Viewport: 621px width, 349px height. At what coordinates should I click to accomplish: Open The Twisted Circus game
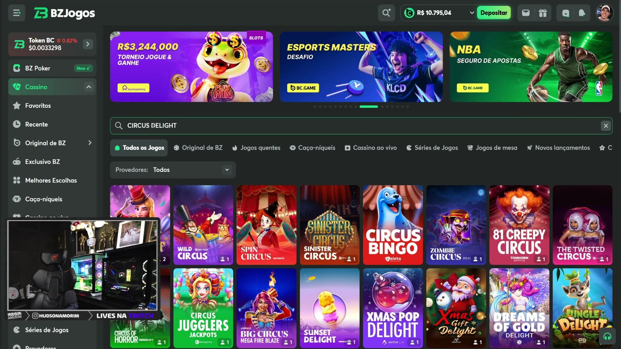(x=582, y=225)
